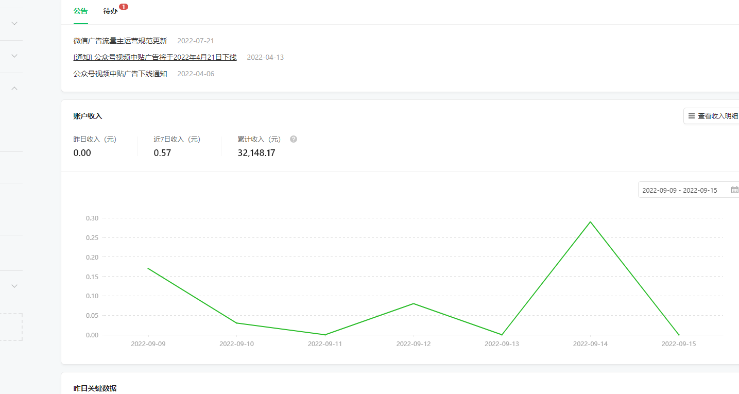Click the chart peak point for 2022-09-14
739x394 pixels.
590,222
